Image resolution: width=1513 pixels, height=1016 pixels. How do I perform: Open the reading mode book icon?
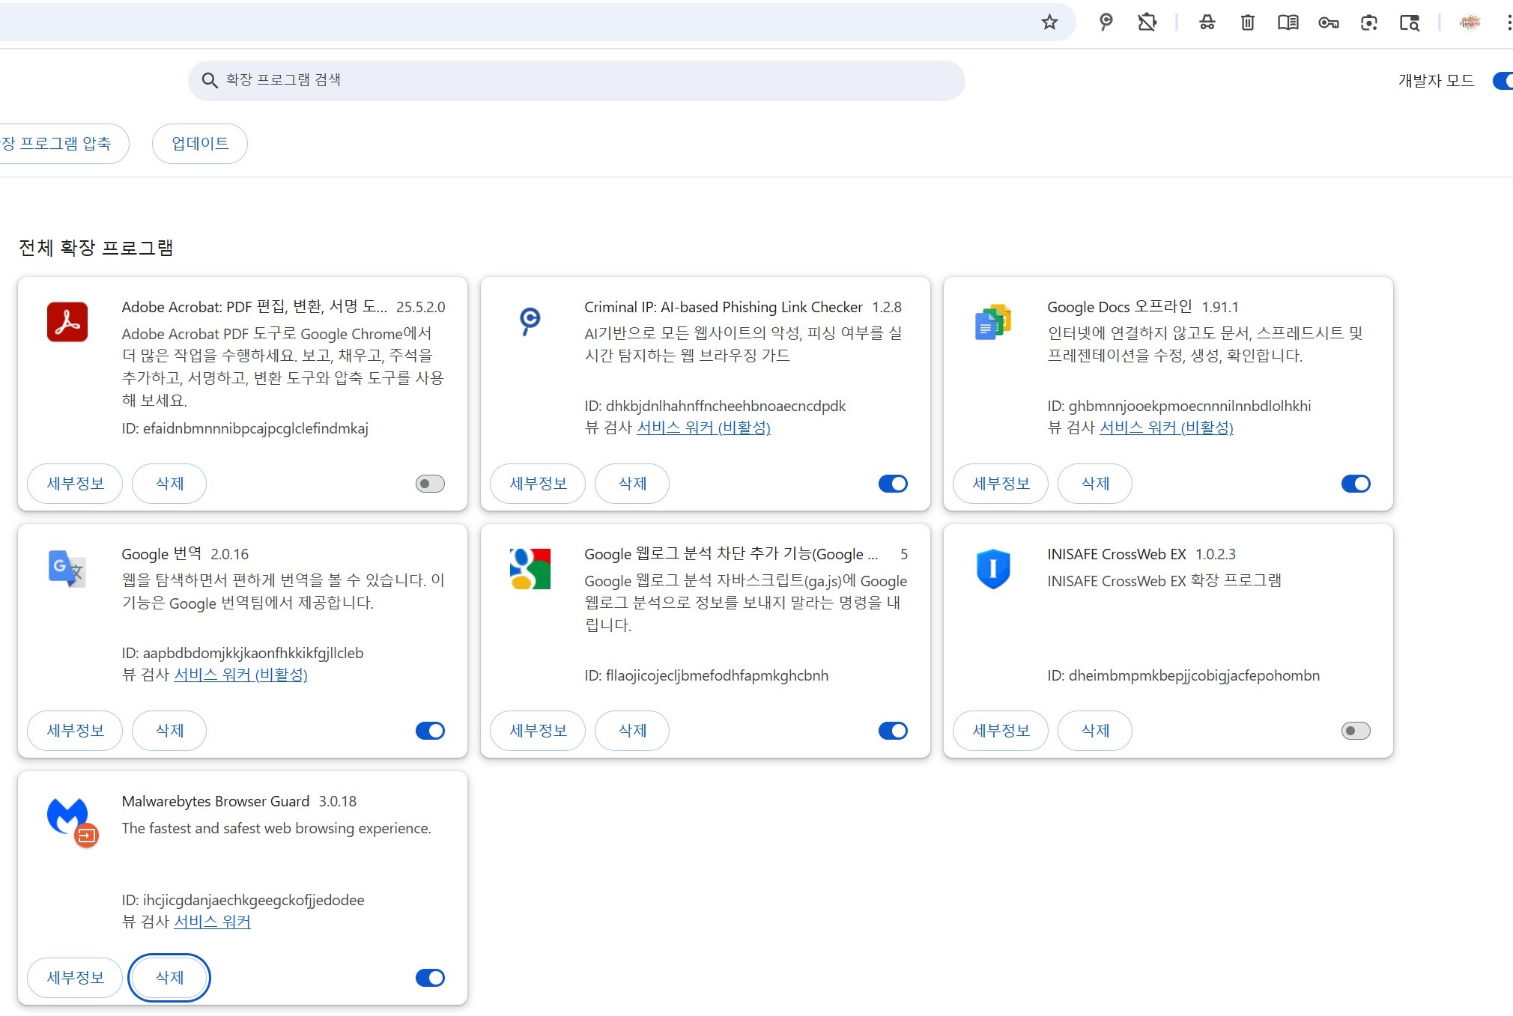tap(1288, 22)
